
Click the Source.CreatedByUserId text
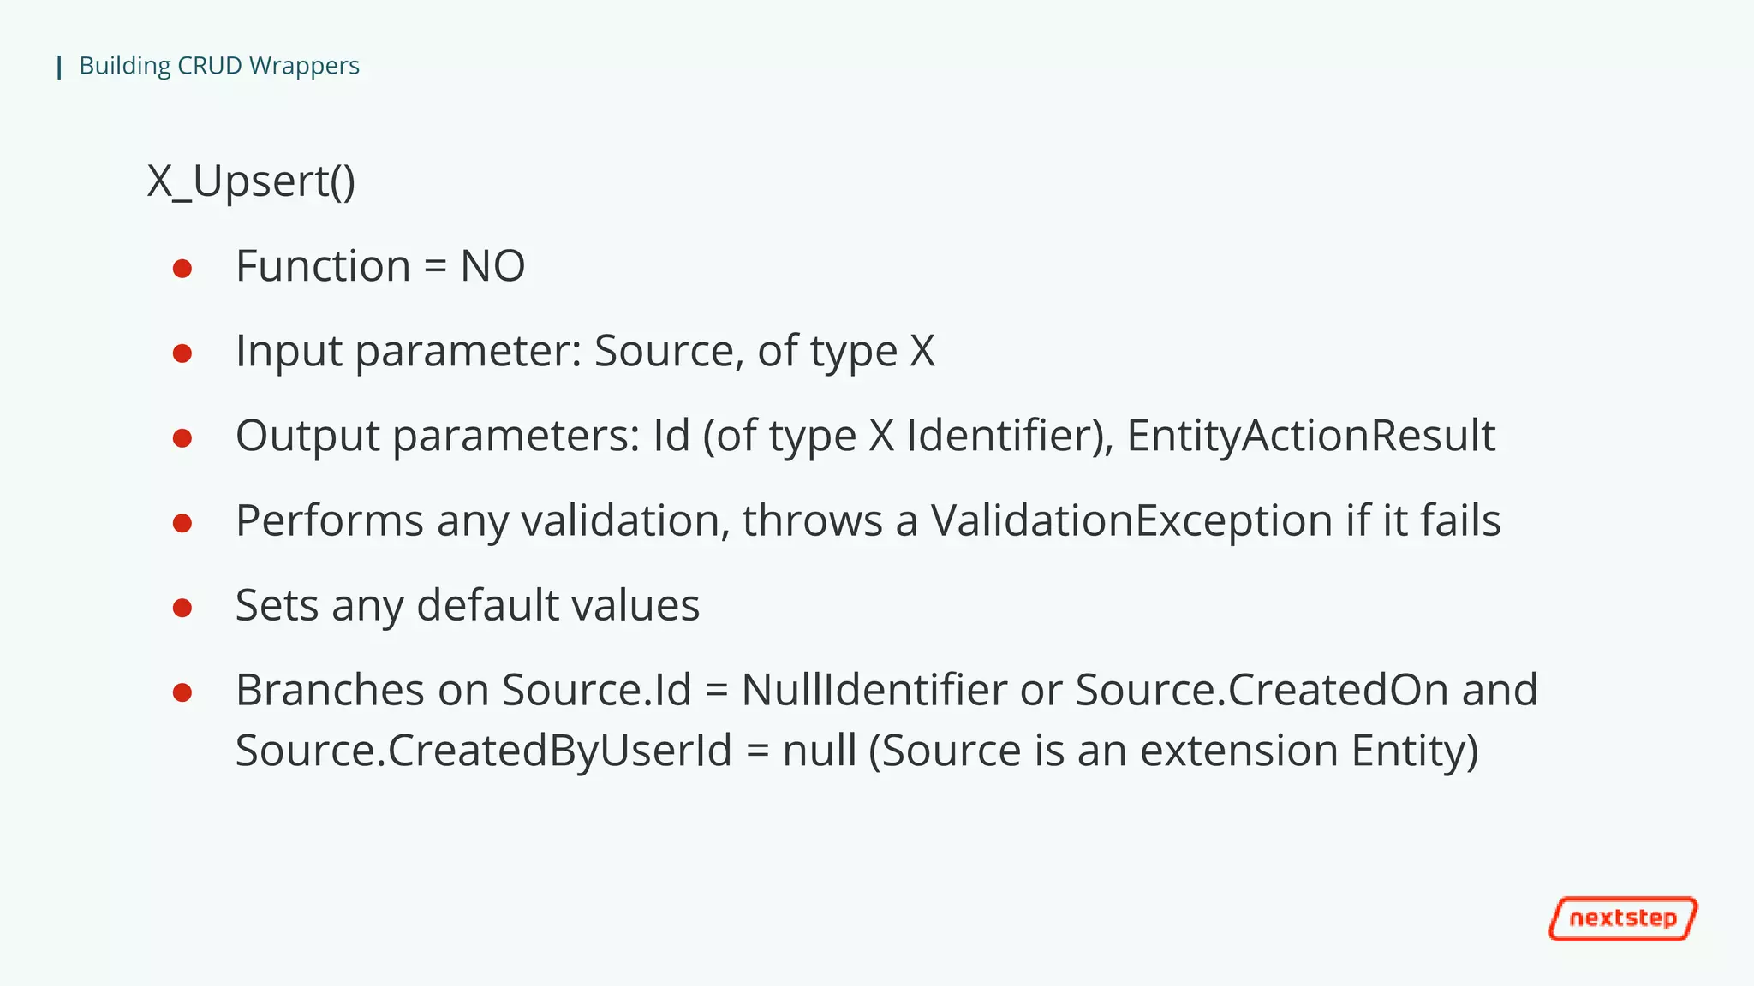pos(484,751)
